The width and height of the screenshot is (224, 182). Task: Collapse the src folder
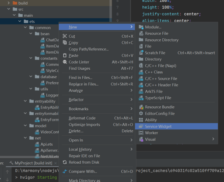click(9, 9)
